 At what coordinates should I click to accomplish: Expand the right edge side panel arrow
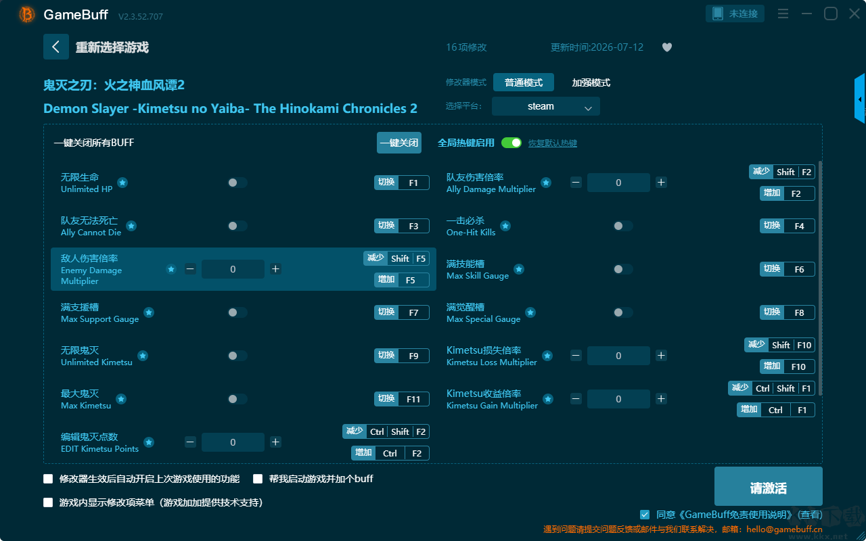click(x=860, y=99)
